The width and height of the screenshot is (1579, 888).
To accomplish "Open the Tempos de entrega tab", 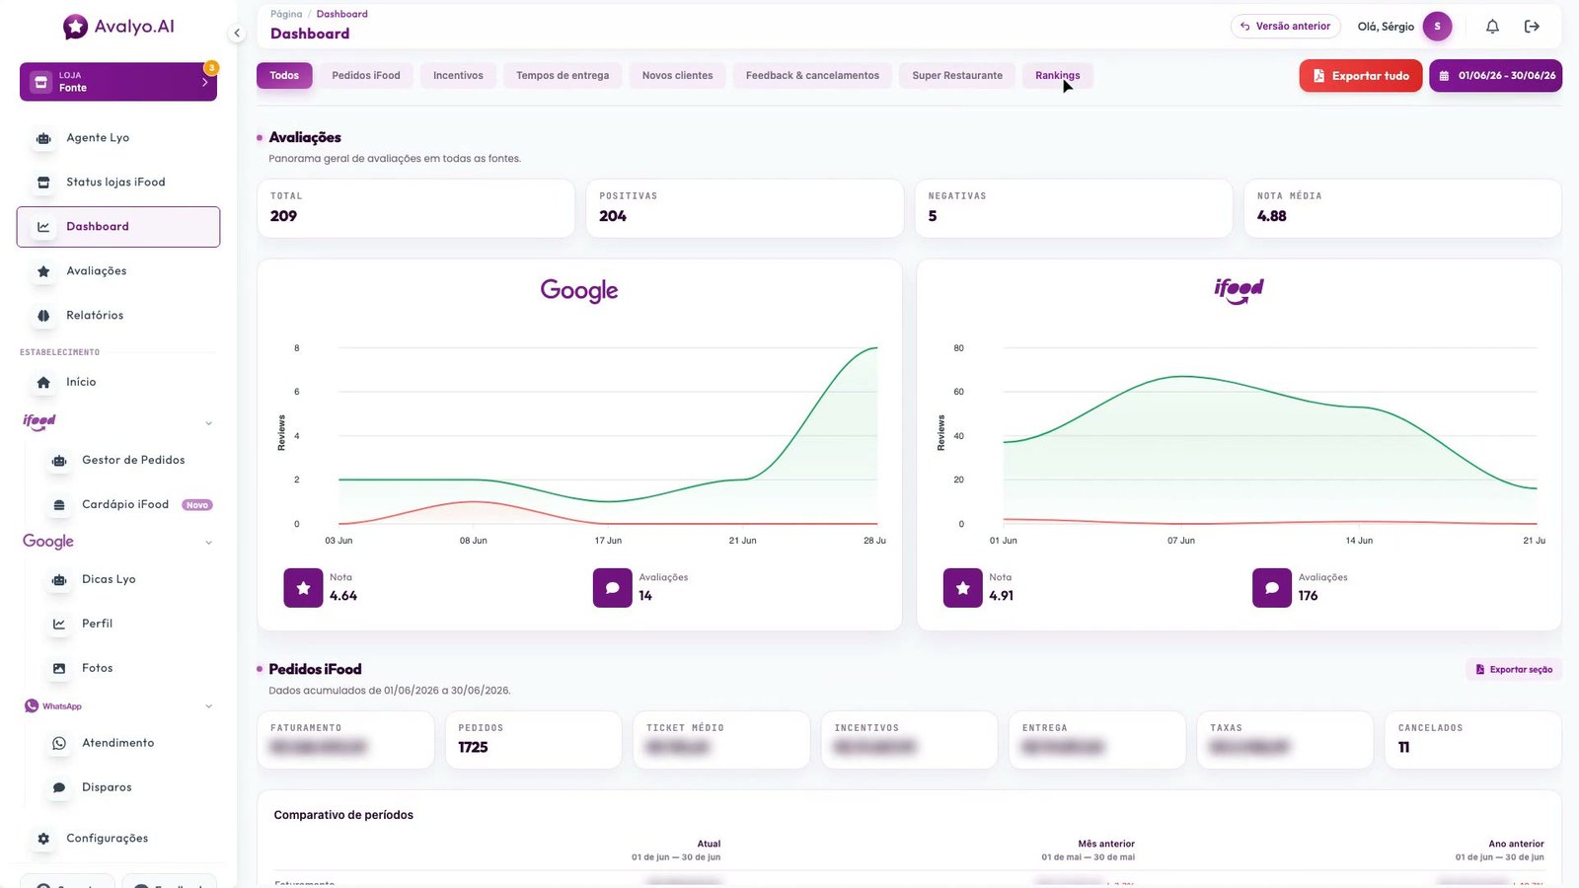I will pos(563,76).
